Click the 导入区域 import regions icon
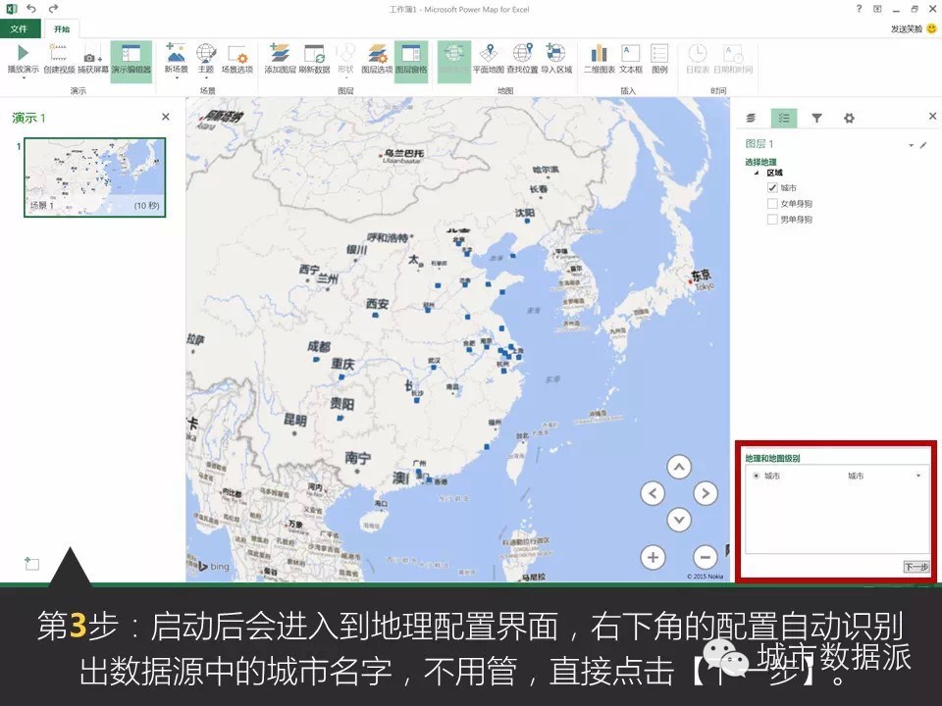The width and height of the screenshot is (942, 706). [x=555, y=53]
